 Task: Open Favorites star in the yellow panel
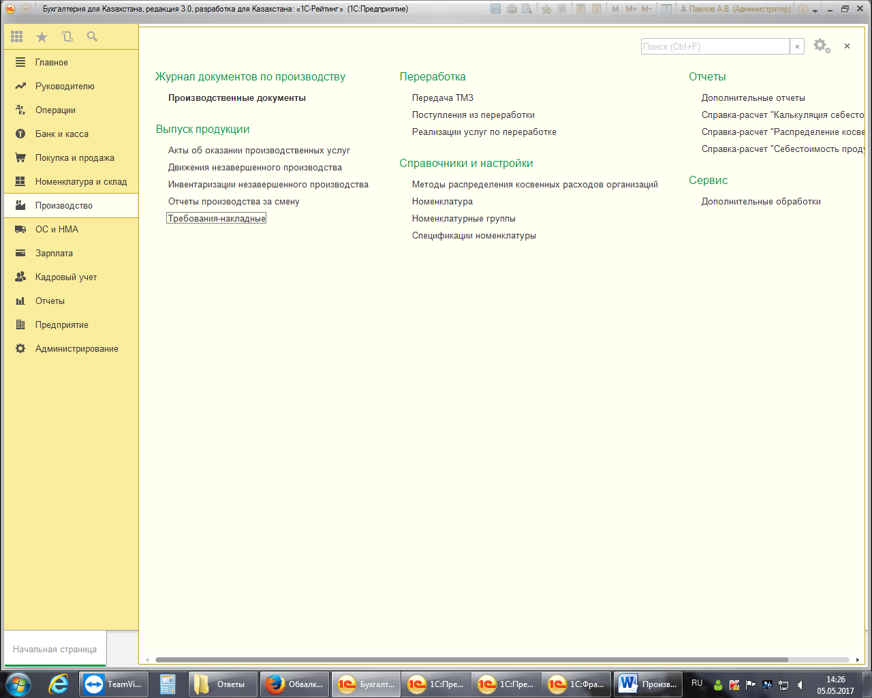point(42,37)
